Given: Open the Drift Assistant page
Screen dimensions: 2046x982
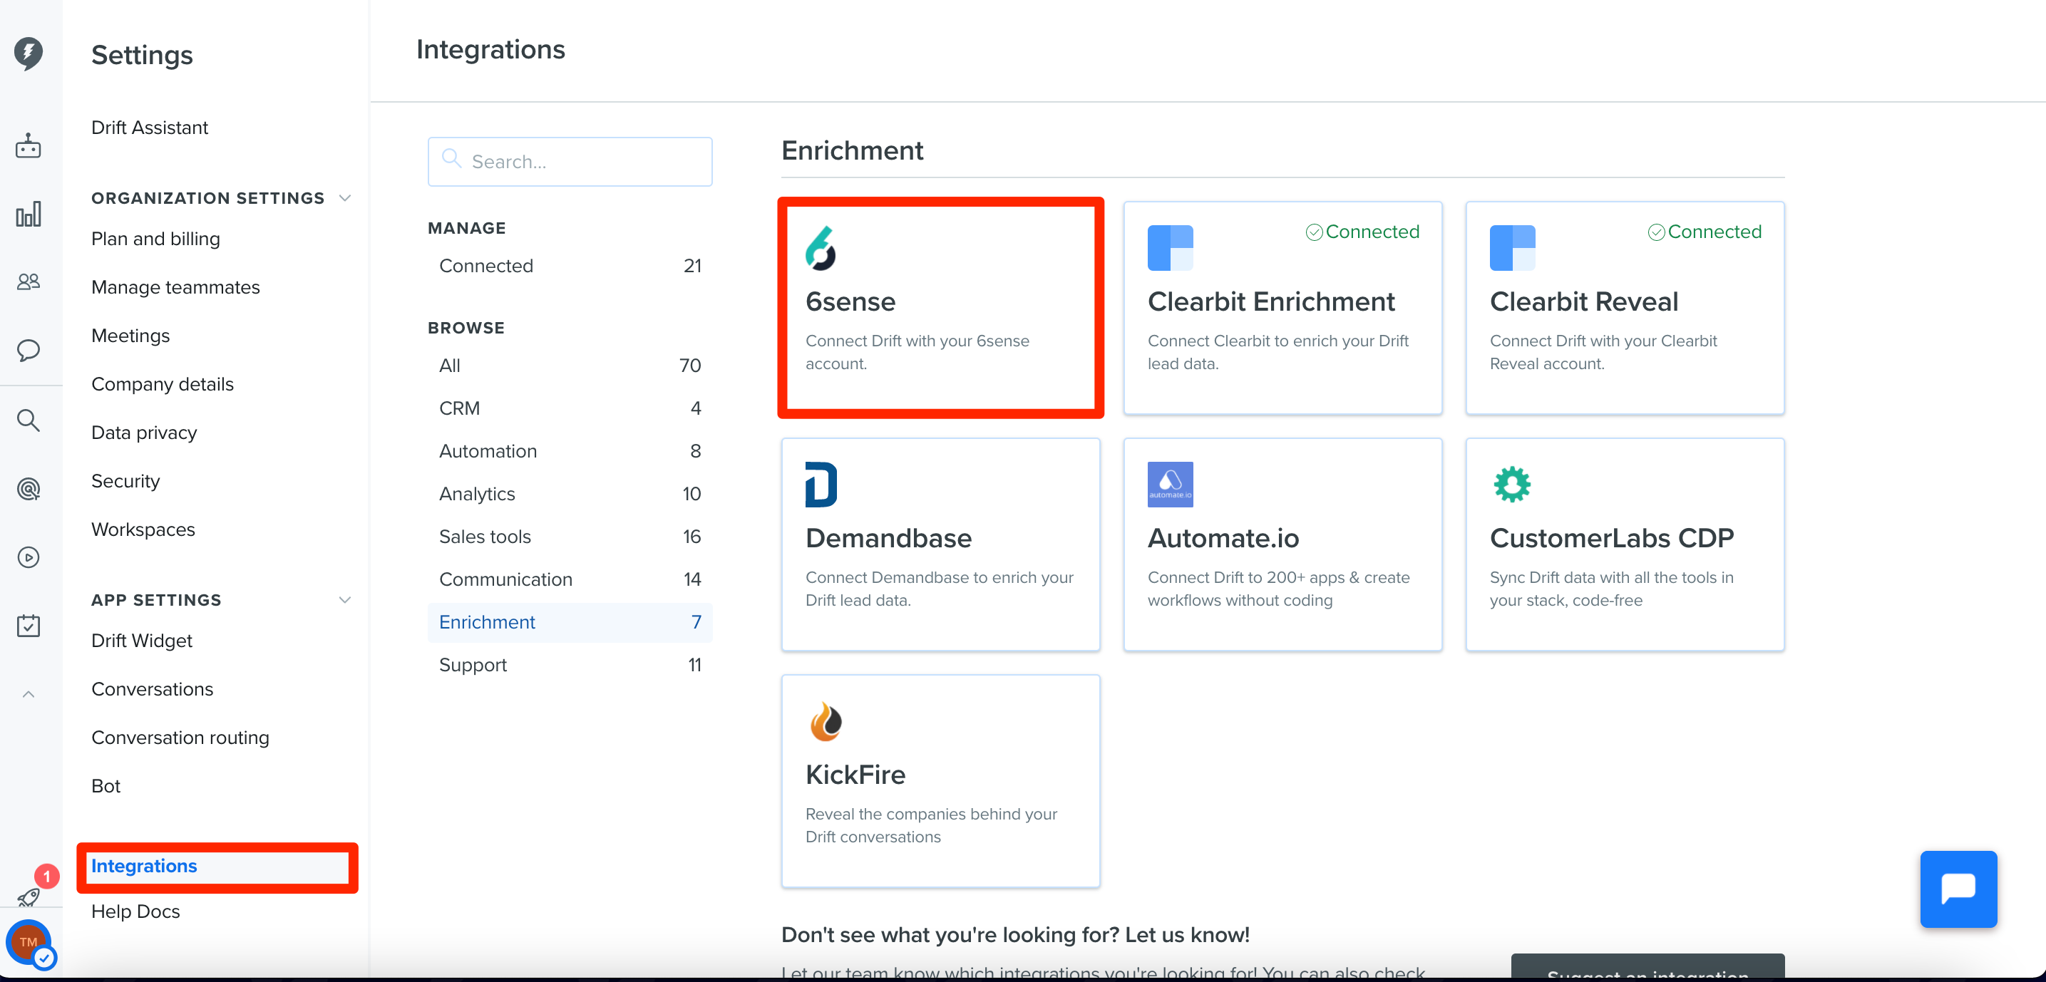Looking at the screenshot, I should click(149, 128).
